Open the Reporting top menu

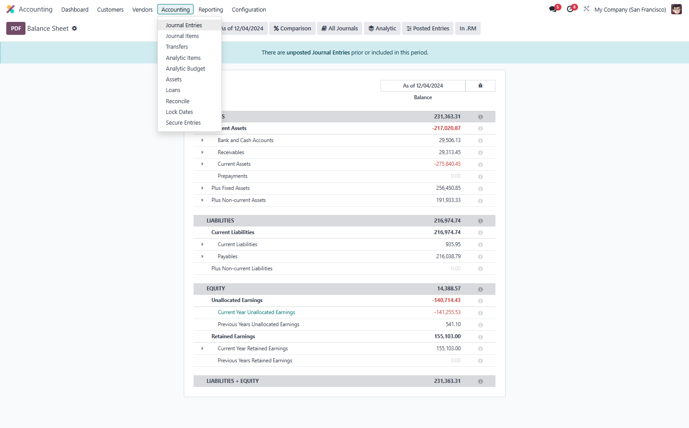coord(211,9)
